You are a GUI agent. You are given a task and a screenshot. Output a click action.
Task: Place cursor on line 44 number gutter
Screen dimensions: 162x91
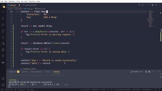11,43
